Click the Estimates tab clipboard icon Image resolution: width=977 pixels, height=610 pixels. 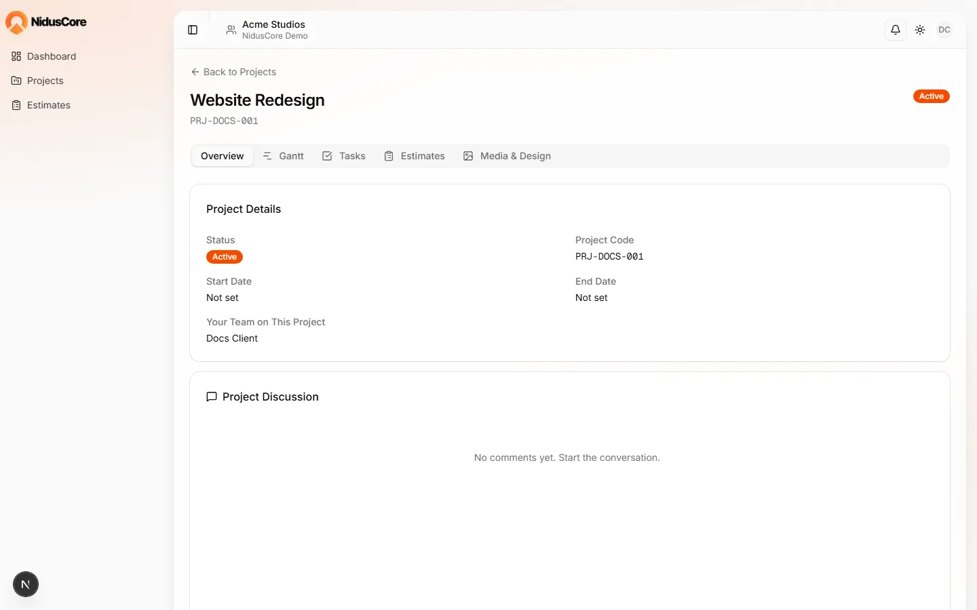pos(389,156)
